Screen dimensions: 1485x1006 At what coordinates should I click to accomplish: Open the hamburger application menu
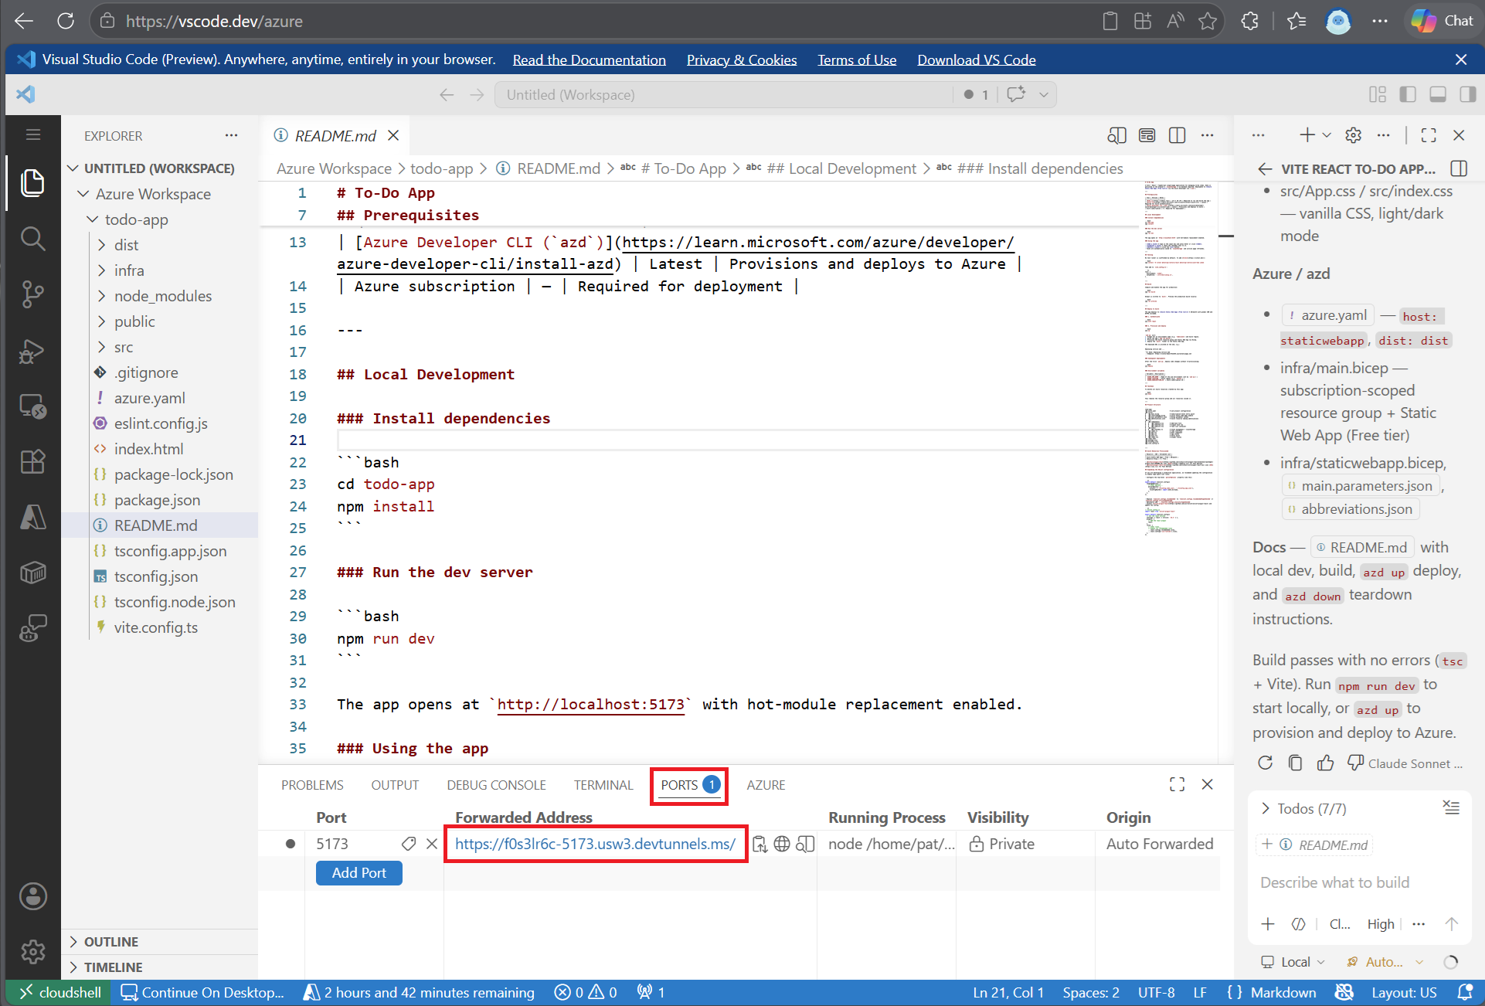coord(32,134)
